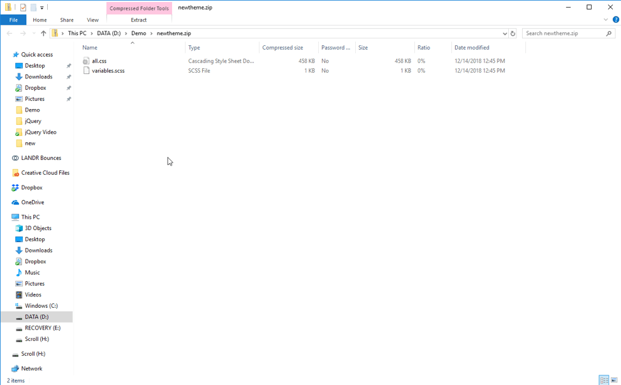
Task: Click the This PC computer icon
Action: (x=15, y=217)
